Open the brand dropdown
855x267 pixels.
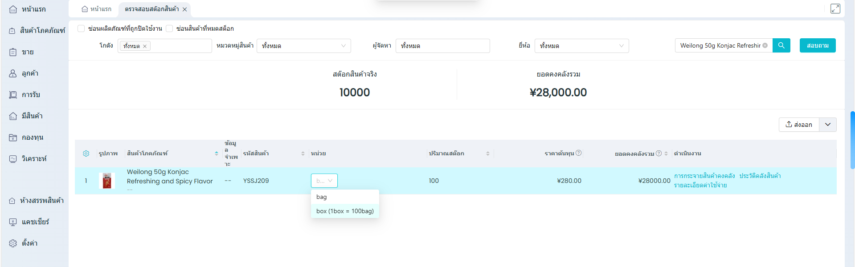point(581,46)
